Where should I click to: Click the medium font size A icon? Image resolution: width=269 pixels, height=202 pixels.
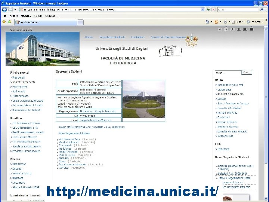(x=226, y=29)
